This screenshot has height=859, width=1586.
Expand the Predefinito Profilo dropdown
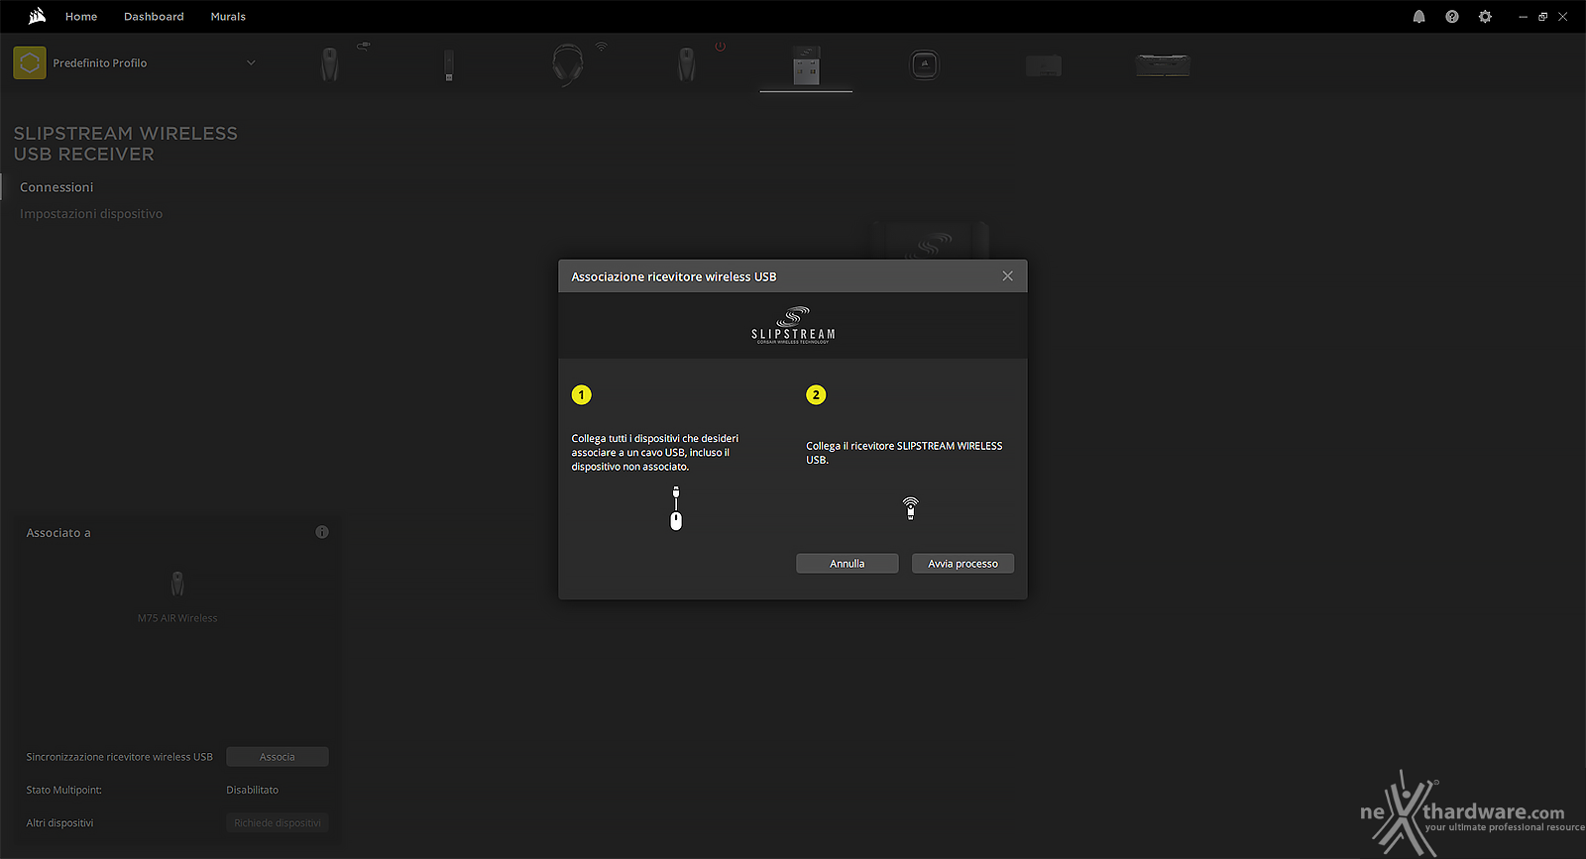coord(251,62)
